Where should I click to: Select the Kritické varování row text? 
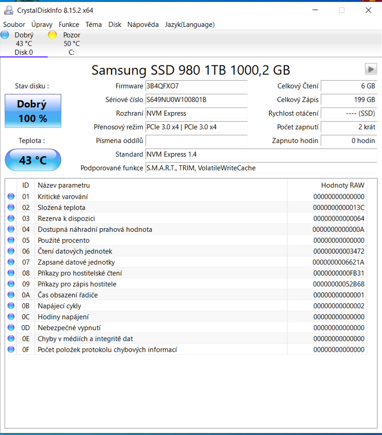[63, 196]
